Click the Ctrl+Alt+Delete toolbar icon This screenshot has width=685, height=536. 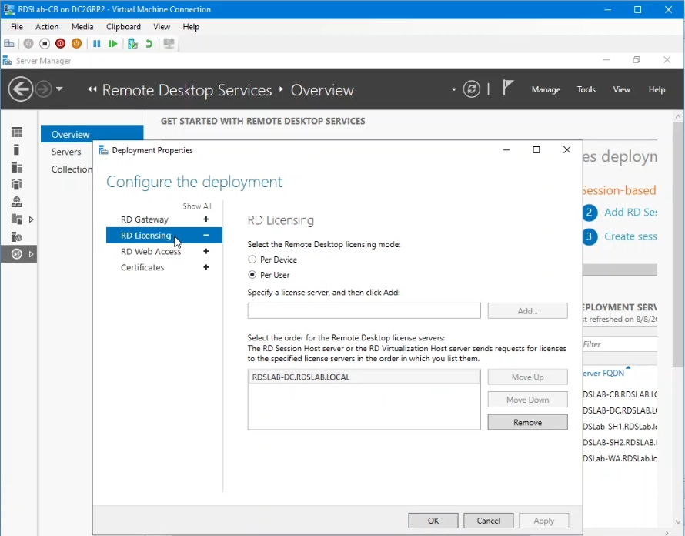pyautogui.click(x=8, y=43)
